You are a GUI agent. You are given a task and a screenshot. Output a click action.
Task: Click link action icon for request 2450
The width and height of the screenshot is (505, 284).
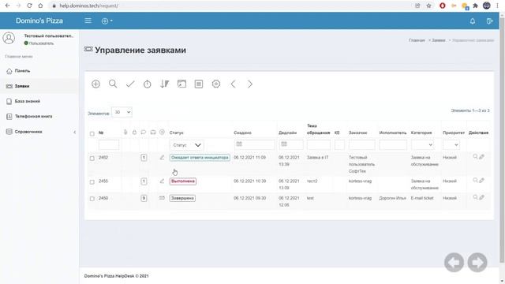tap(482, 197)
